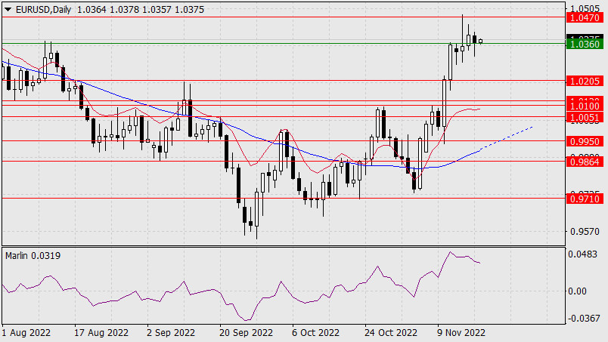Select the 1.0100 price level label
The height and width of the screenshot is (342, 608).
point(585,106)
